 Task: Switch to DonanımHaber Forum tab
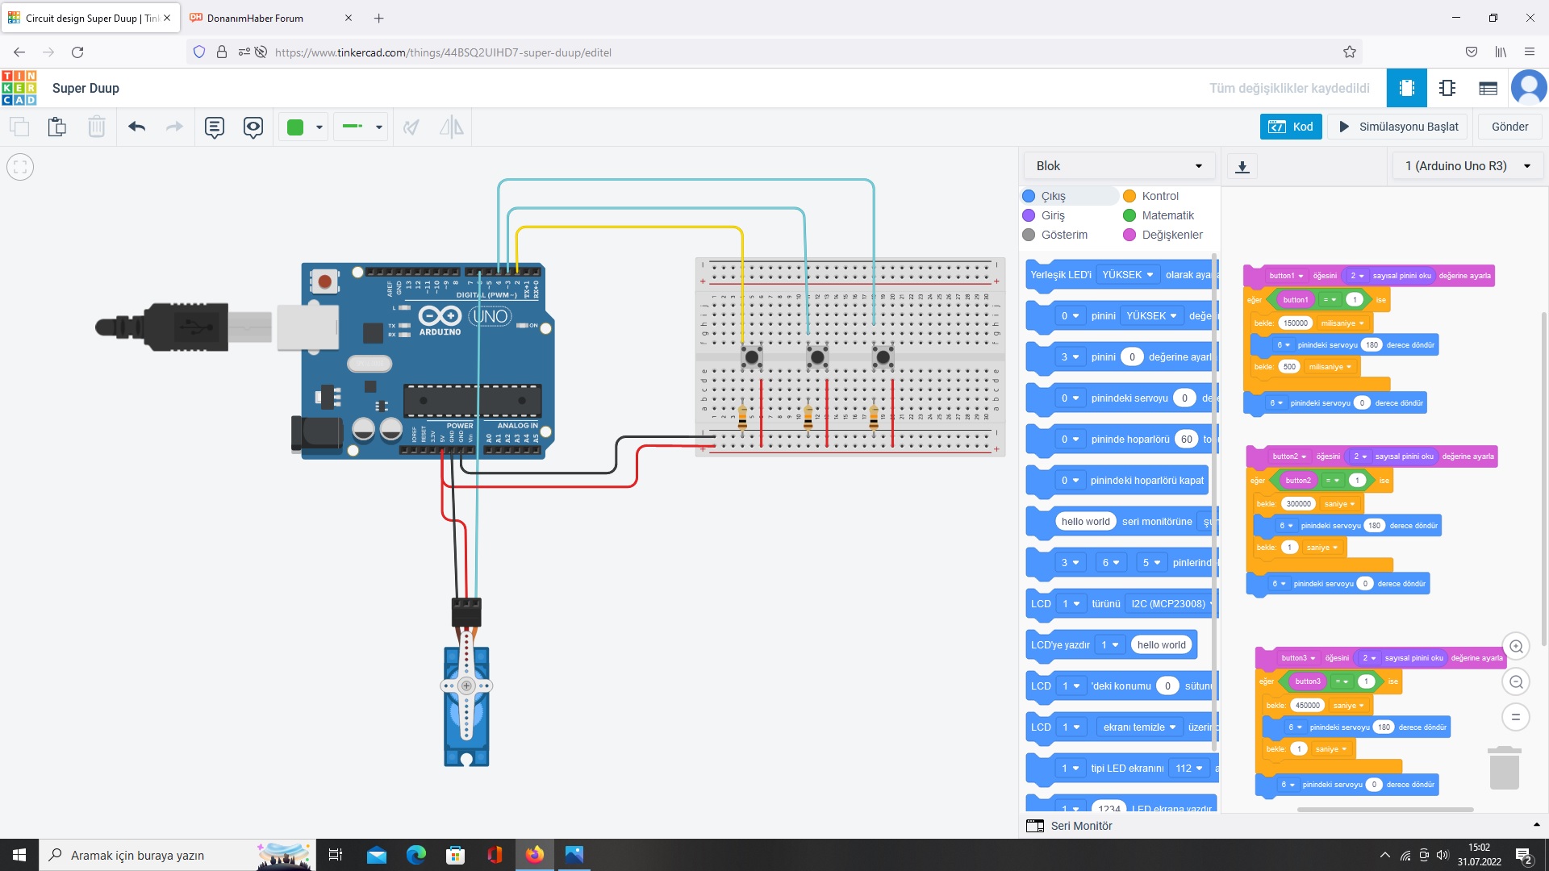(255, 18)
